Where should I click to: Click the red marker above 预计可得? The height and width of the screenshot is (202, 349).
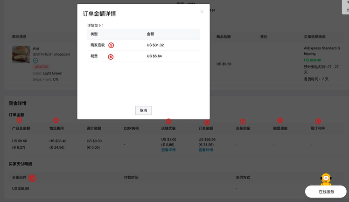(318, 121)
